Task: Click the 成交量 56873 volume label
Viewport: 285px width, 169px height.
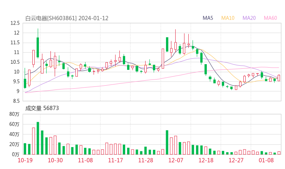Action: click(x=42, y=108)
